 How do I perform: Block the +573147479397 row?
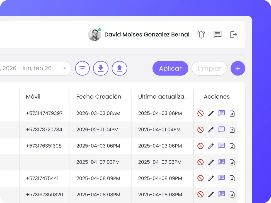pyautogui.click(x=200, y=113)
